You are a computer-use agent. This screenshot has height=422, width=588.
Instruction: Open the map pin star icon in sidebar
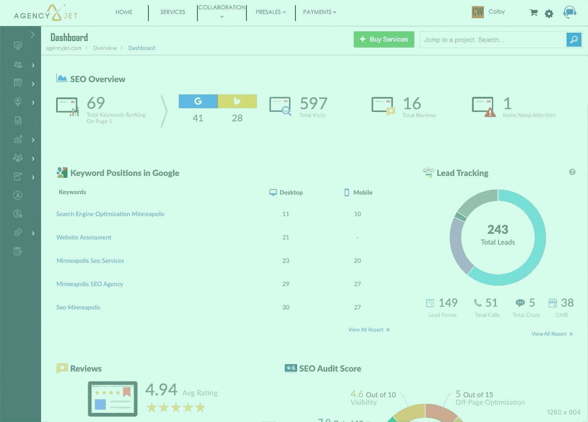(x=18, y=102)
